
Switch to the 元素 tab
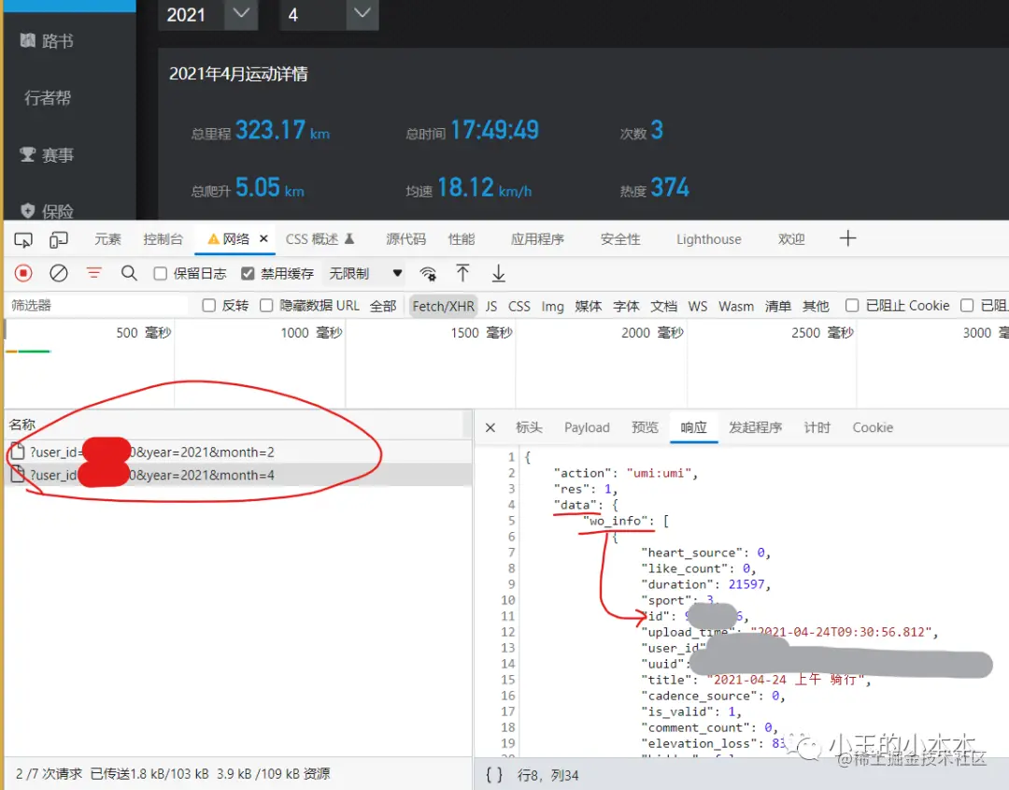coord(107,238)
